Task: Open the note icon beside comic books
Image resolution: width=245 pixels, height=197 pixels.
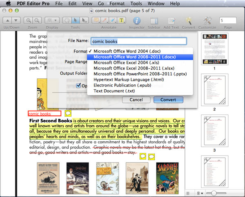Action: pos(68,113)
